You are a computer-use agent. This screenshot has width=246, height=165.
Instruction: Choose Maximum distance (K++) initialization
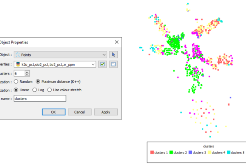38,81
